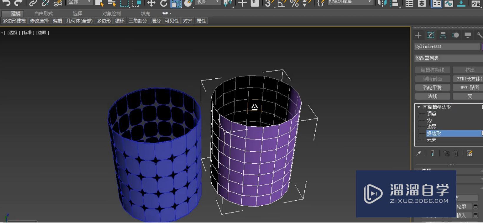483x223 pixels.
Task: Select the Rotate tool
Action: point(164,3)
